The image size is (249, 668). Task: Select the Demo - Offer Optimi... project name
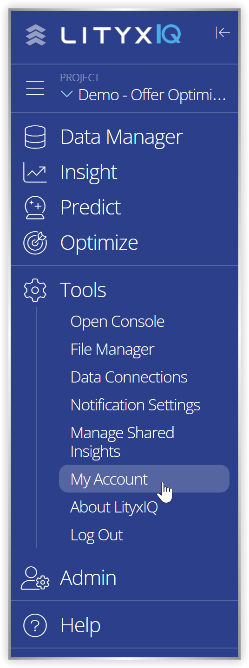click(152, 95)
